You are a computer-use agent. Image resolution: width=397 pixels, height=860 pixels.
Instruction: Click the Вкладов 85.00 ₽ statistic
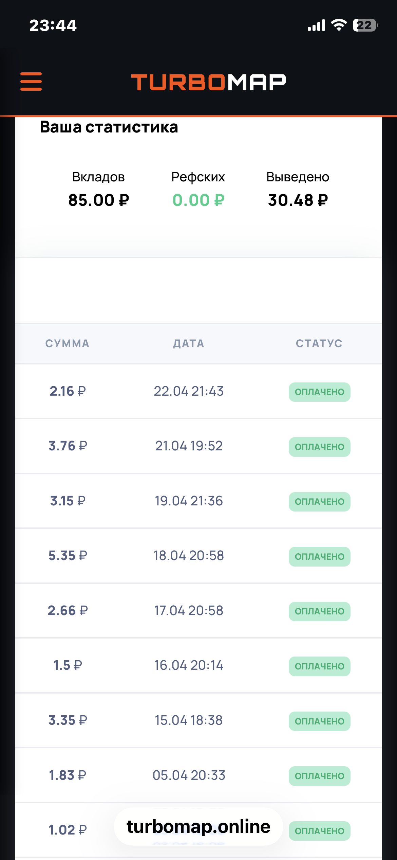(98, 190)
